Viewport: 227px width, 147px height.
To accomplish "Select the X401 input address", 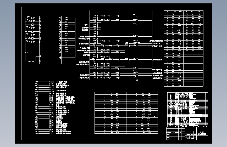I will (51, 107).
